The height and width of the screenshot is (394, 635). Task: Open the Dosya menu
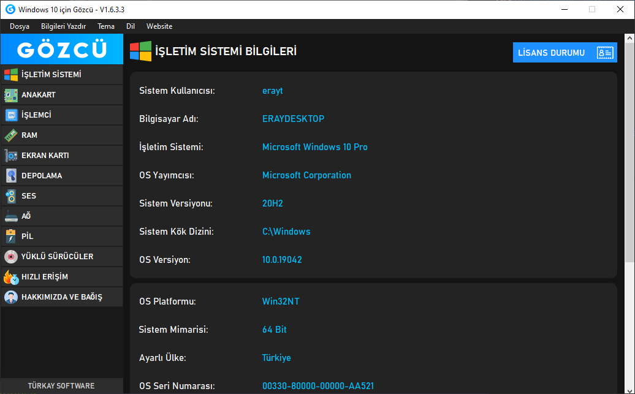point(20,26)
